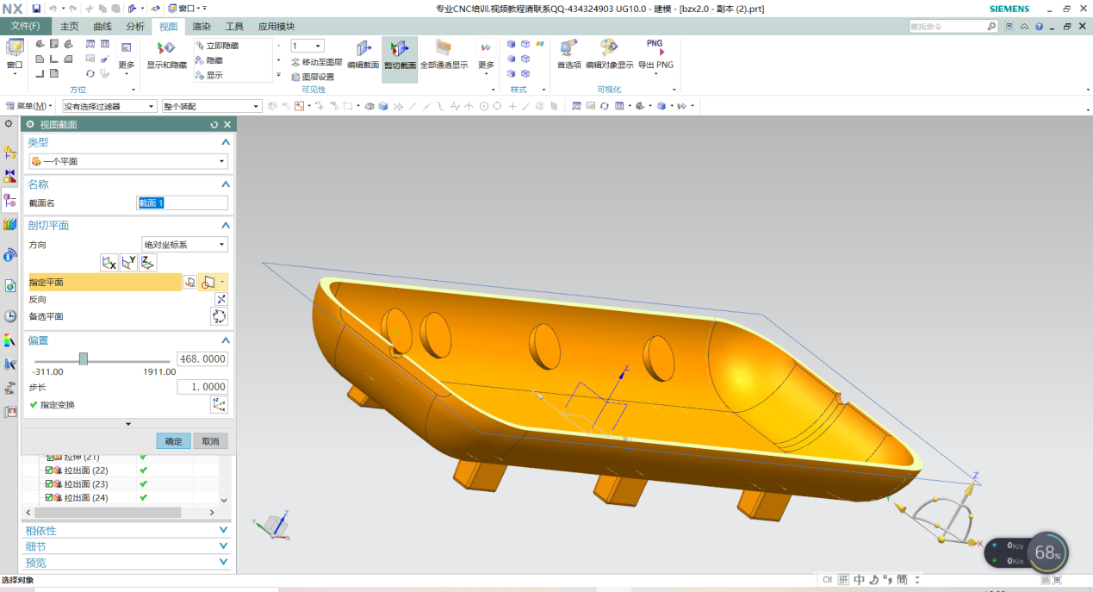Set section plane to Y axis
1093x592 pixels.
point(128,263)
